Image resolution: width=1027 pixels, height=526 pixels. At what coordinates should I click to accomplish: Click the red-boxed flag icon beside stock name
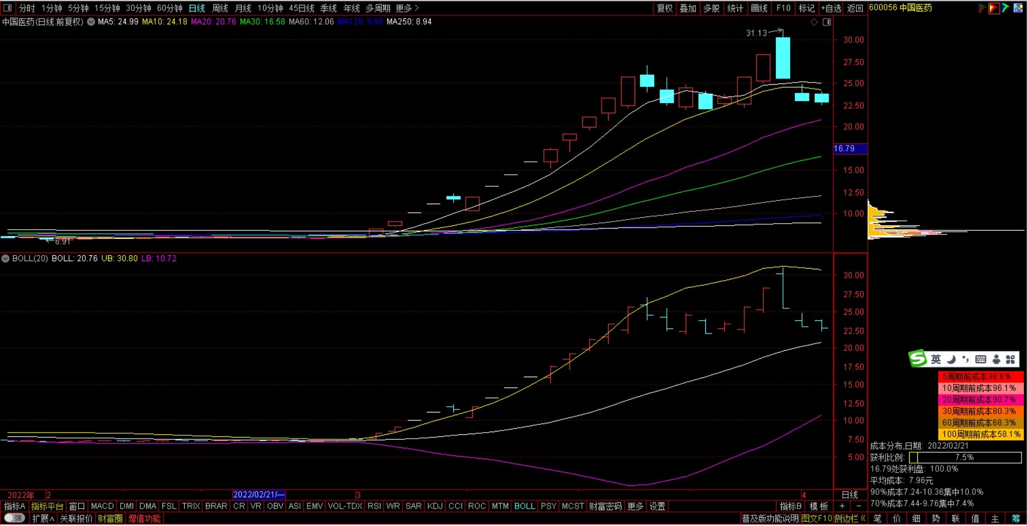click(994, 8)
